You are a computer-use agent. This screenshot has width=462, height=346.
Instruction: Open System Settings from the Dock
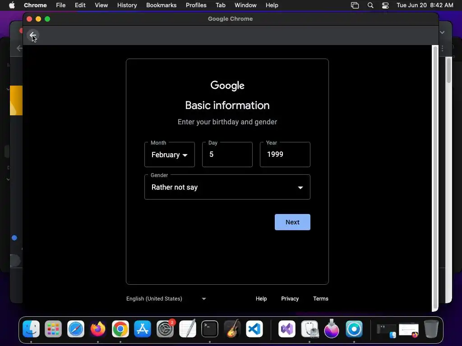pyautogui.click(x=165, y=328)
